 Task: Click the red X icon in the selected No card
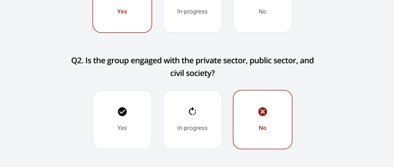[x=262, y=111]
